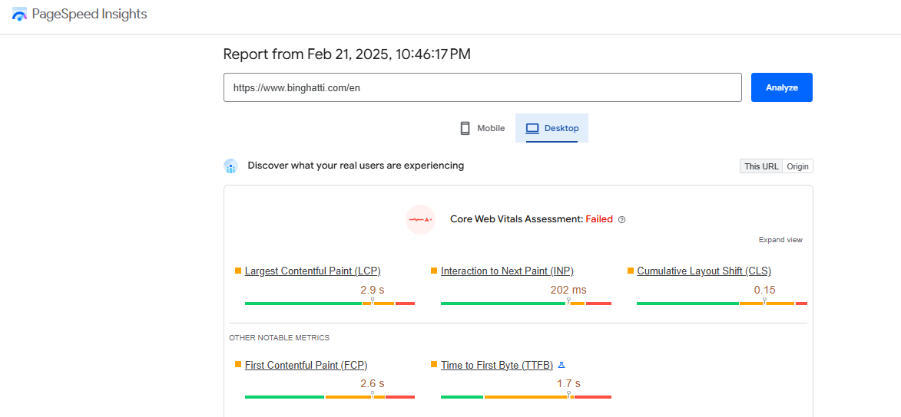Viewport: 901px width, 417px height.
Task: Switch to the Mobile tab
Action: click(x=482, y=128)
